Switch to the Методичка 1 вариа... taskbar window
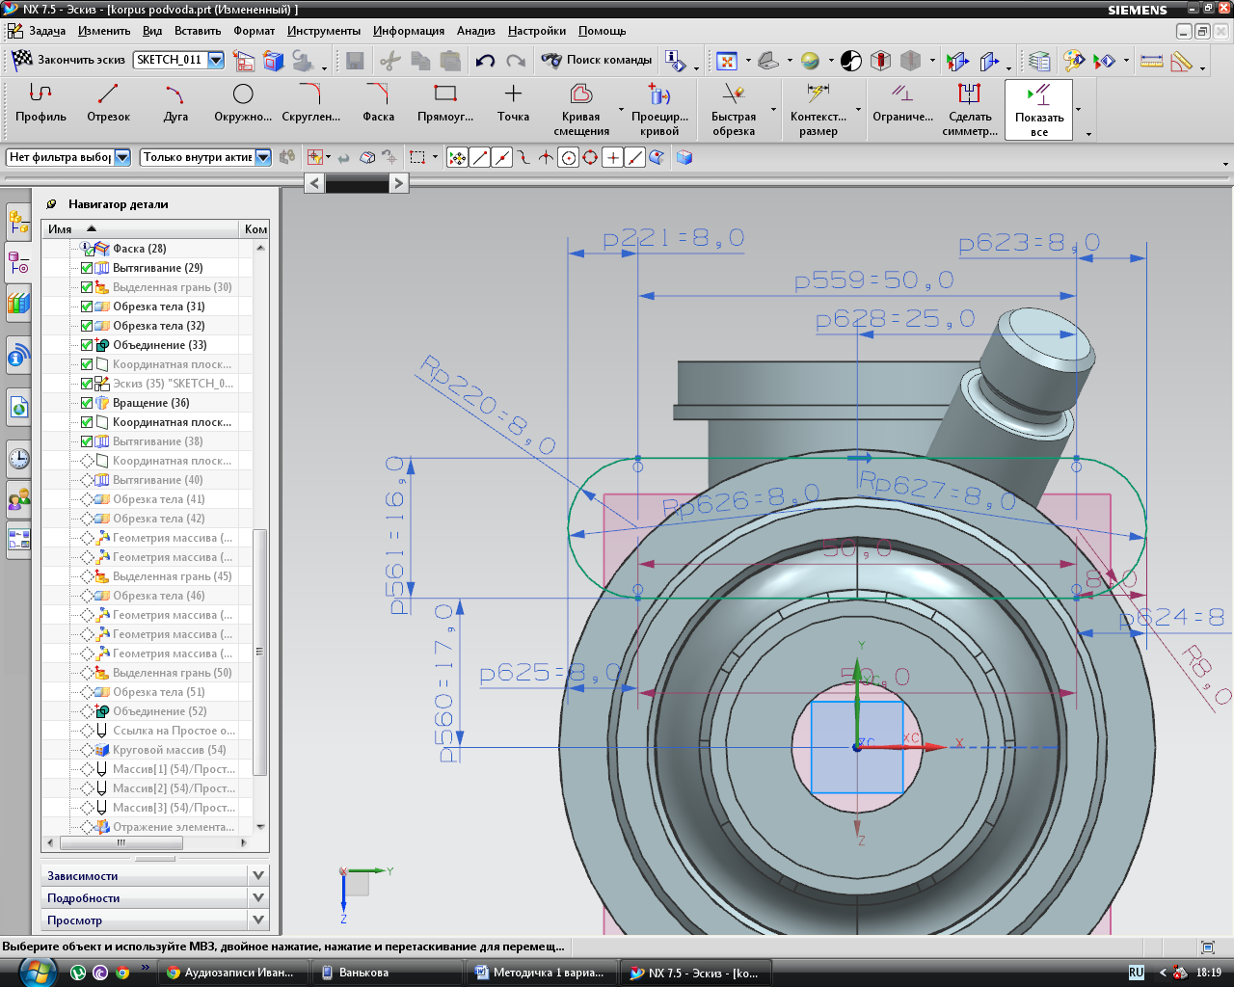Image resolution: width=1234 pixels, height=987 pixels. point(540,973)
